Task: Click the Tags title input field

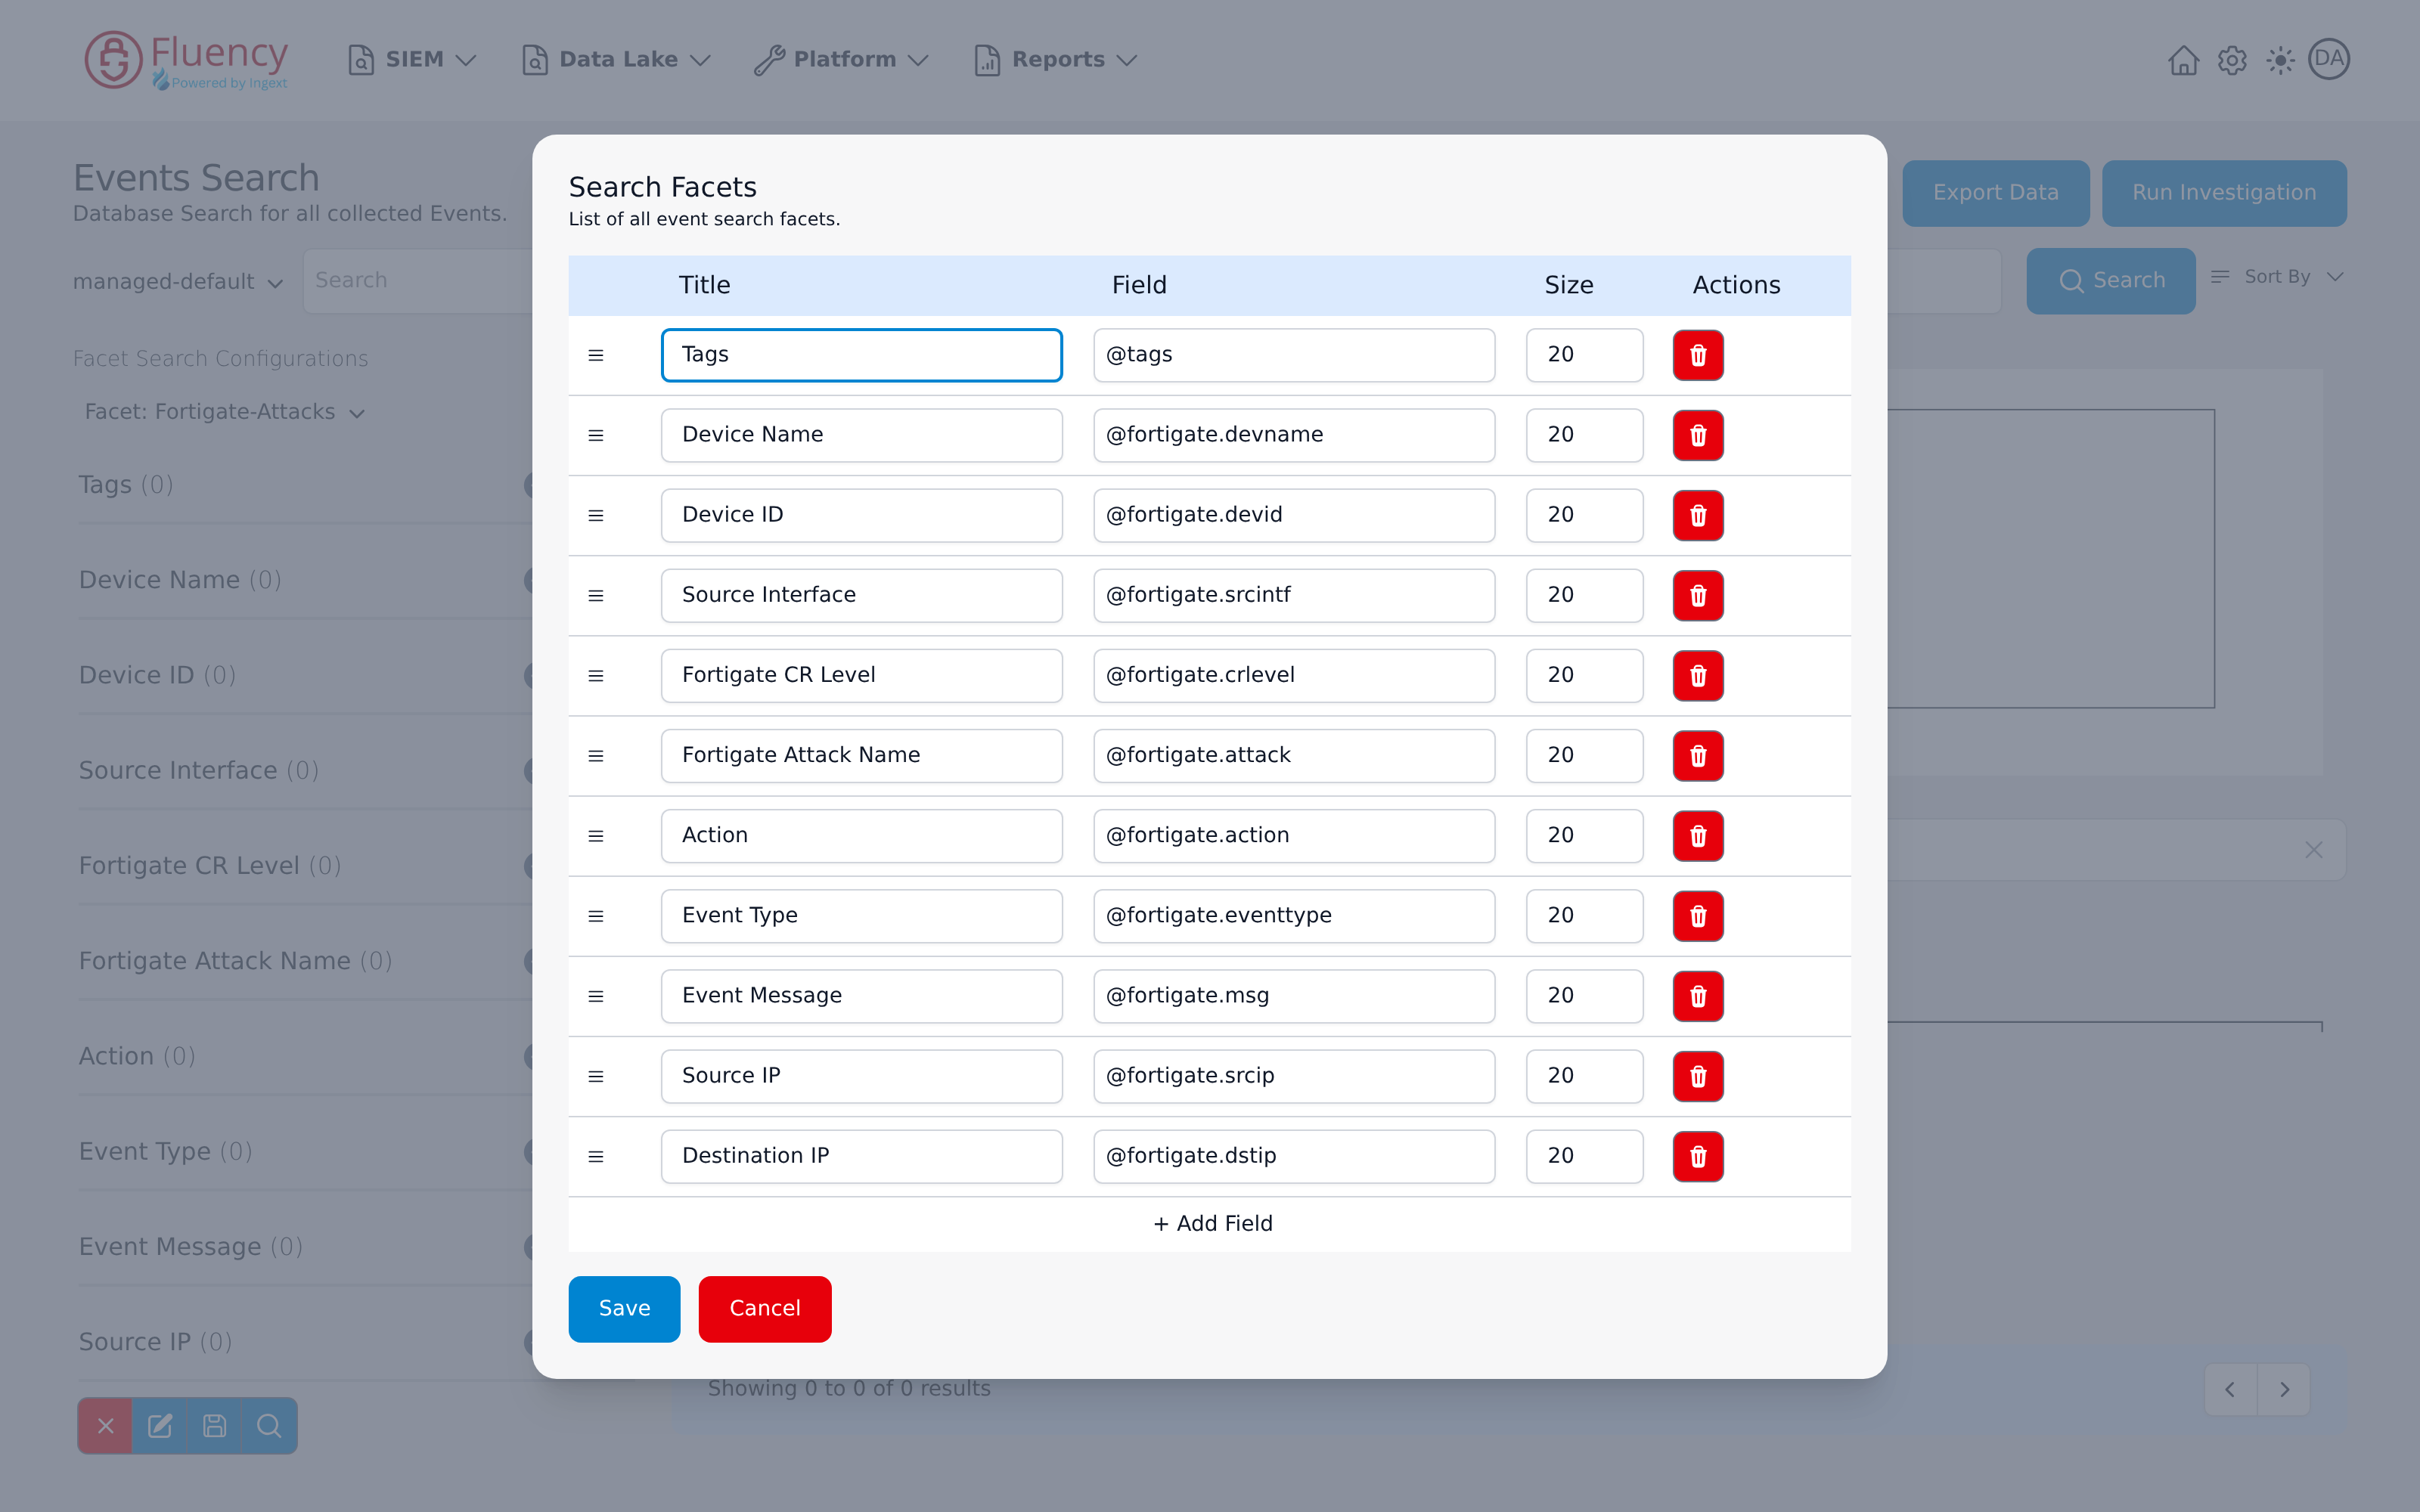Action: coord(861,355)
